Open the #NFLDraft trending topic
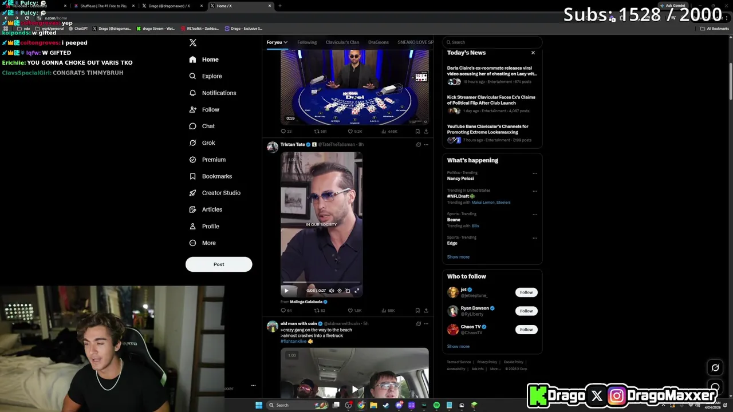The image size is (733, 412). coord(461,196)
